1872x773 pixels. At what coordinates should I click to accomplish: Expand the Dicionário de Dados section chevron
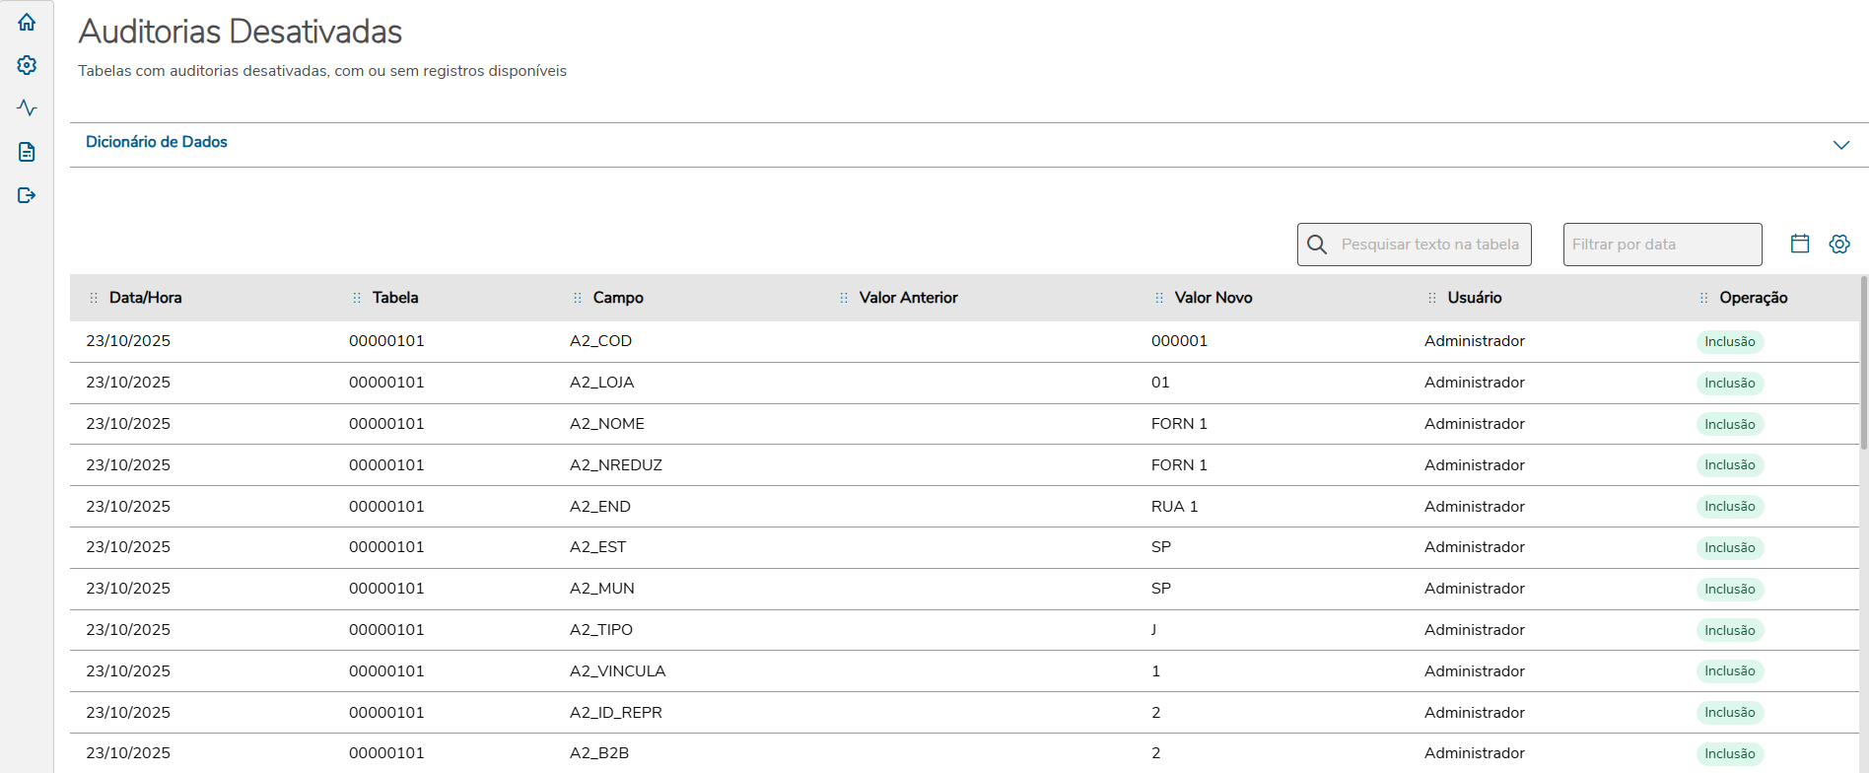pos(1840,145)
